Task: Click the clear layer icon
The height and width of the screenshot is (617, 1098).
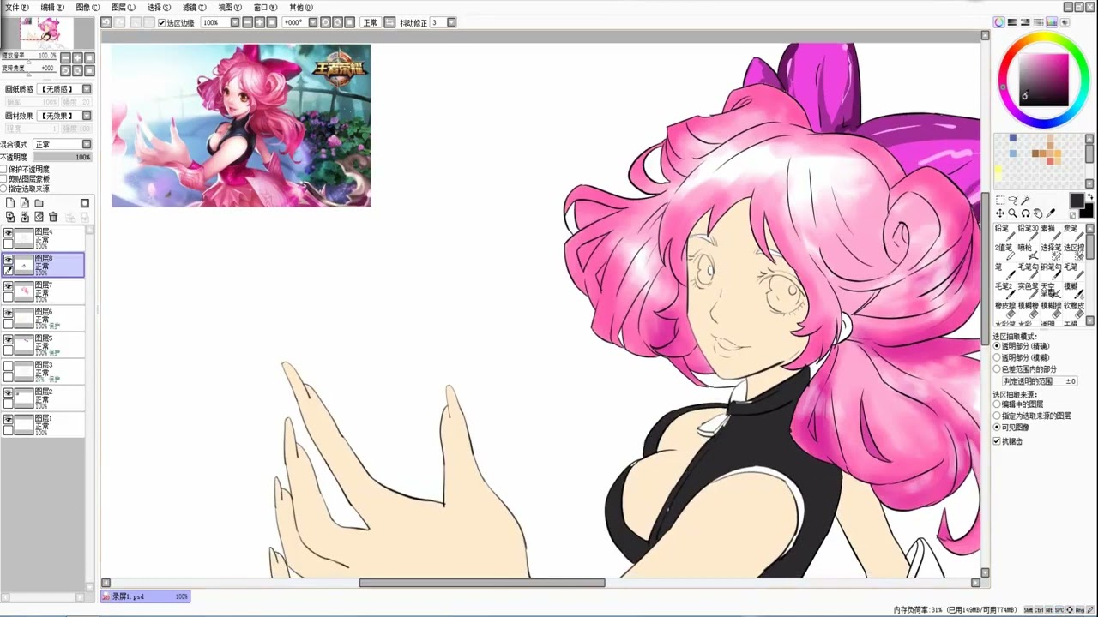Action: [x=39, y=217]
